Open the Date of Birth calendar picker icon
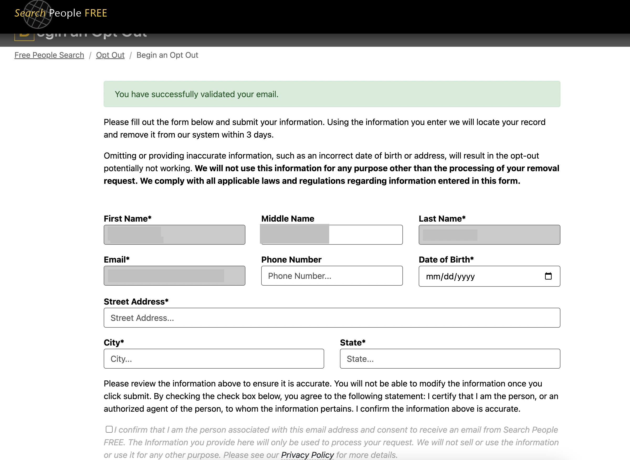Viewport: 630px width, 460px height. coord(548,276)
